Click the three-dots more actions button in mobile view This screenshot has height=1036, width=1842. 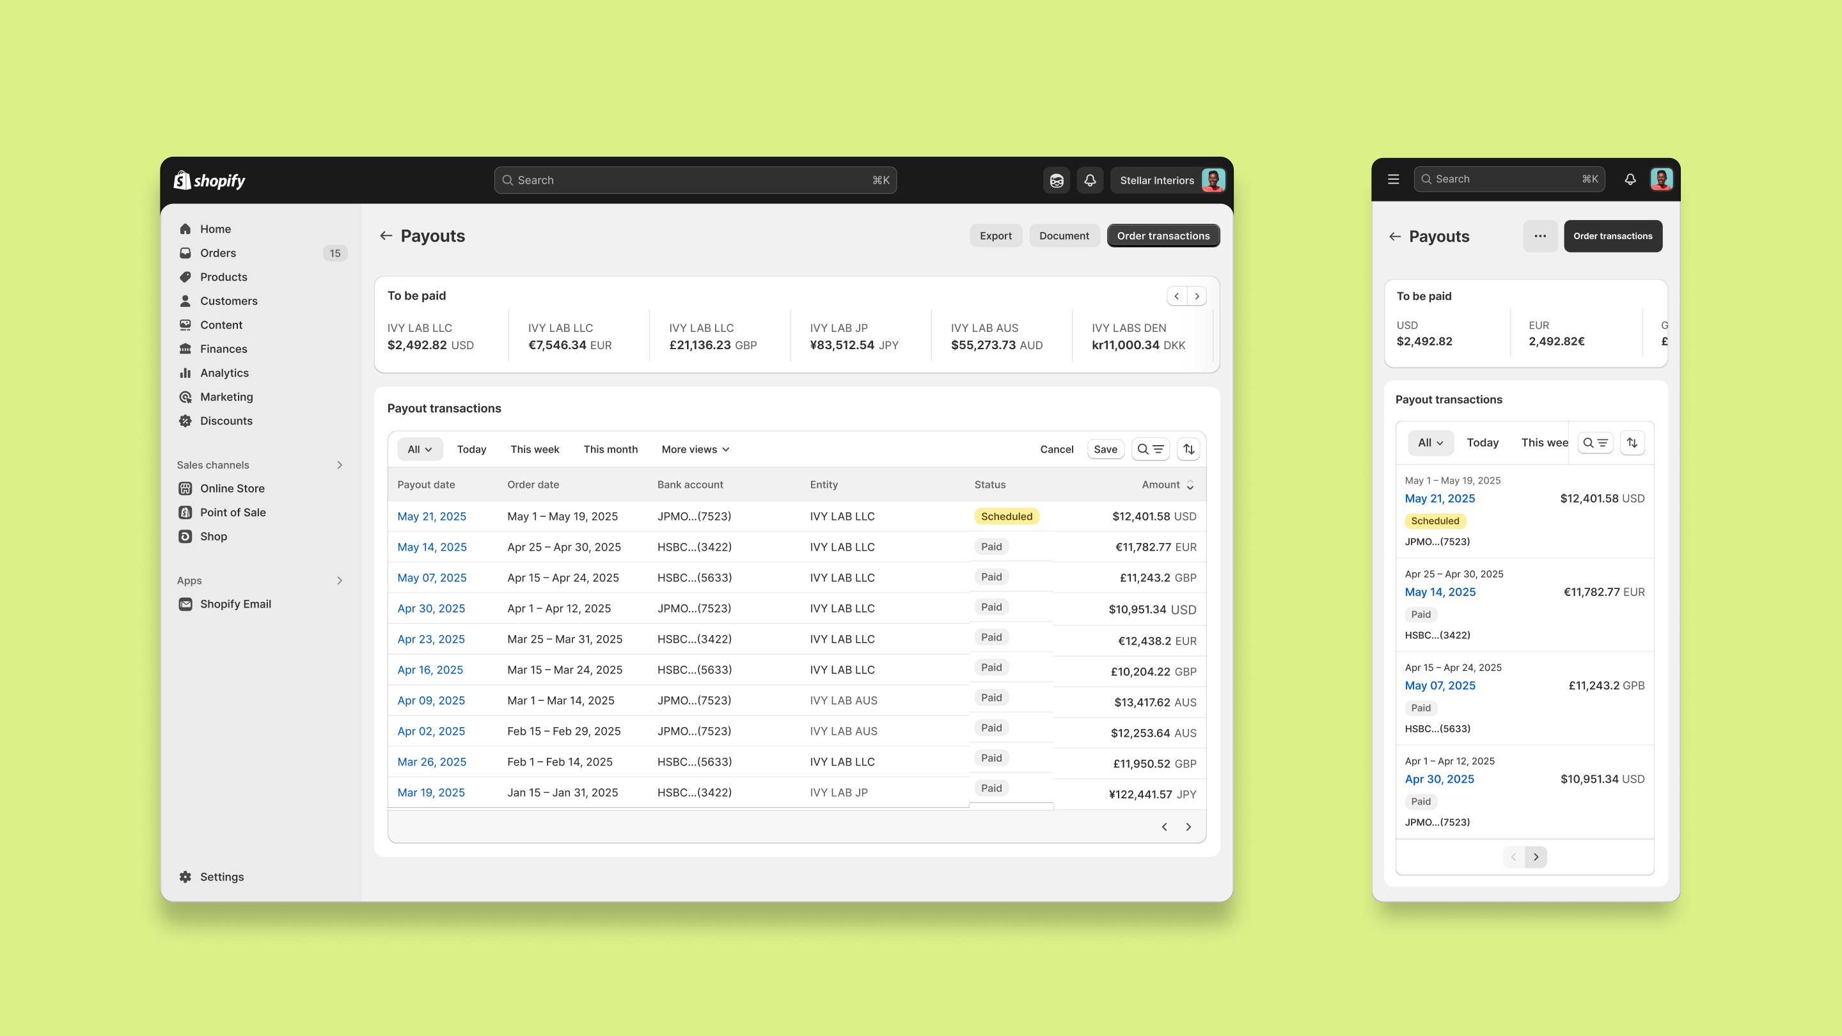coord(1539,236)
